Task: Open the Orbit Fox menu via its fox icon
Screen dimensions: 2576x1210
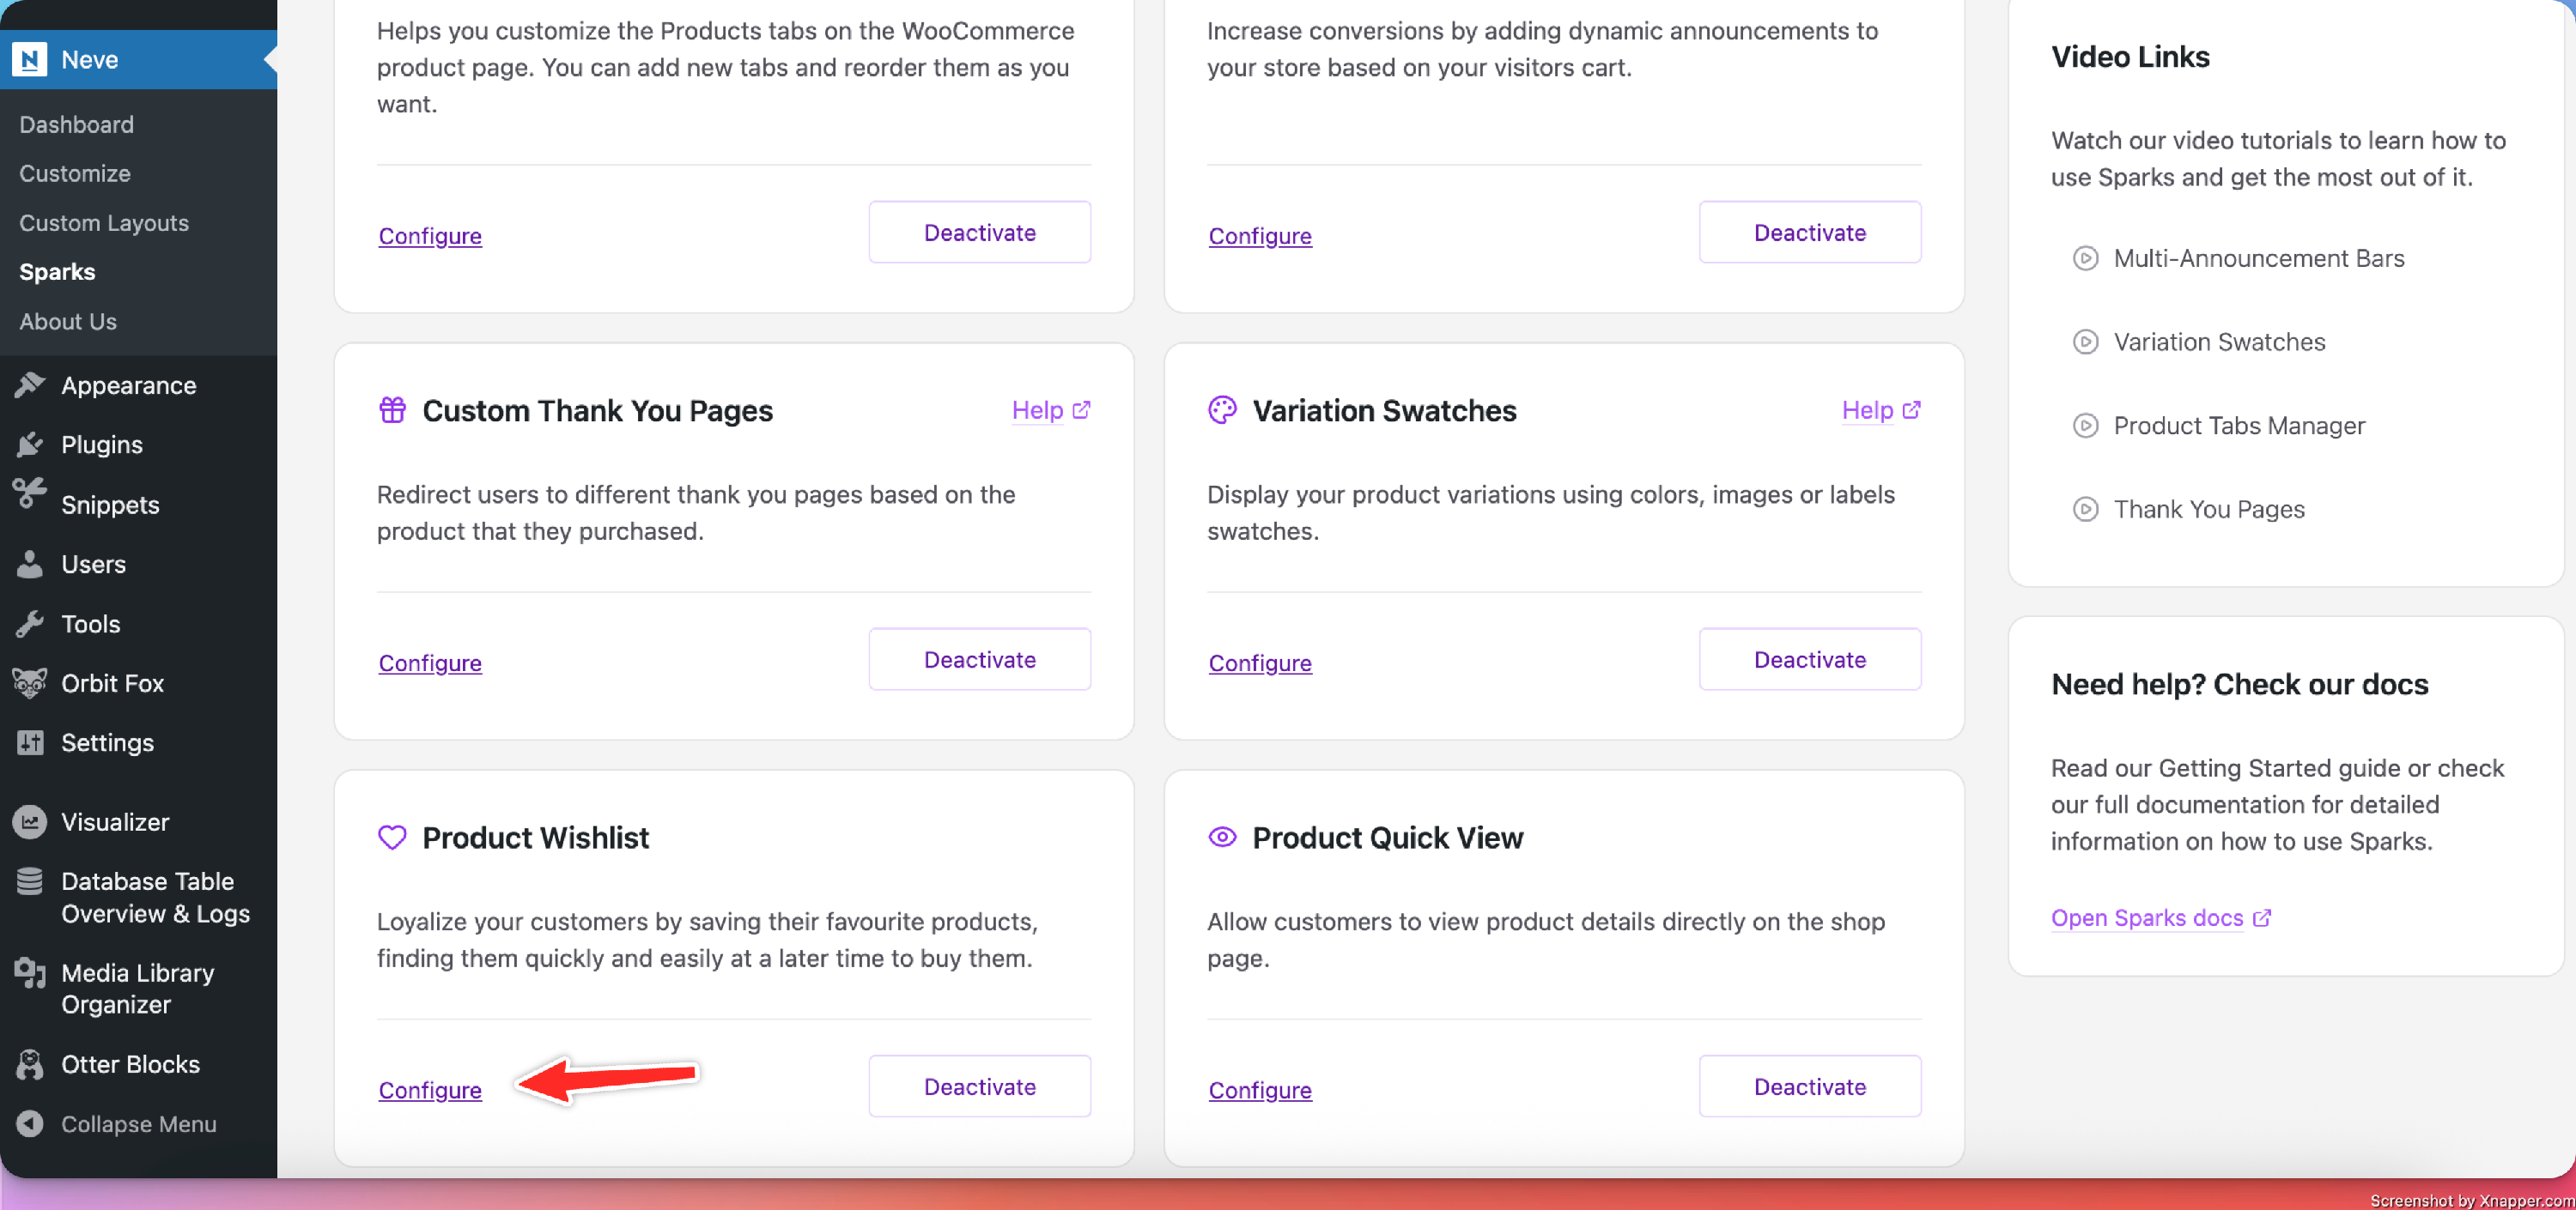Action: click(30, 683)
